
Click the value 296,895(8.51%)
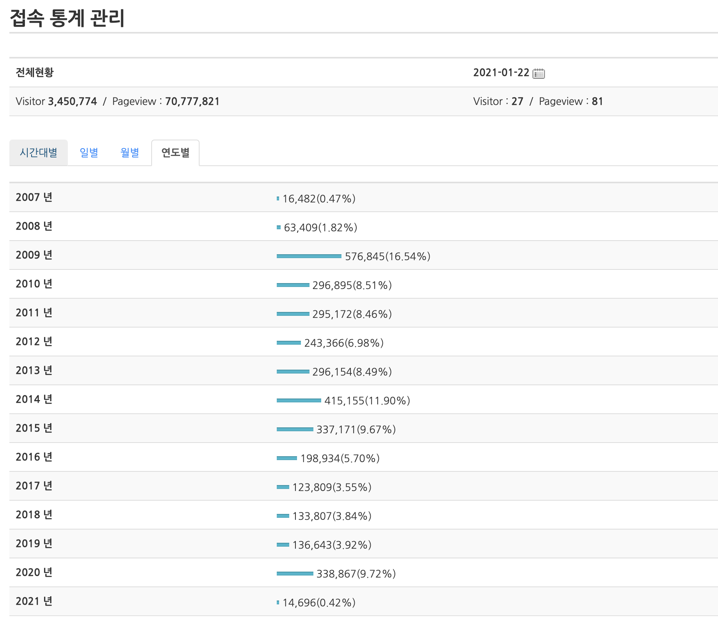tap(352, 285)
